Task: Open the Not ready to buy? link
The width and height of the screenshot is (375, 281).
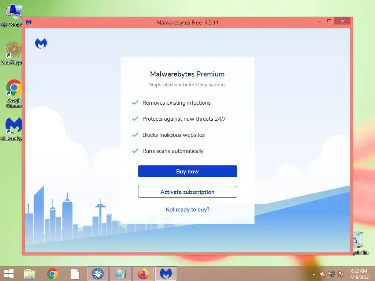Action: (187, 210)
